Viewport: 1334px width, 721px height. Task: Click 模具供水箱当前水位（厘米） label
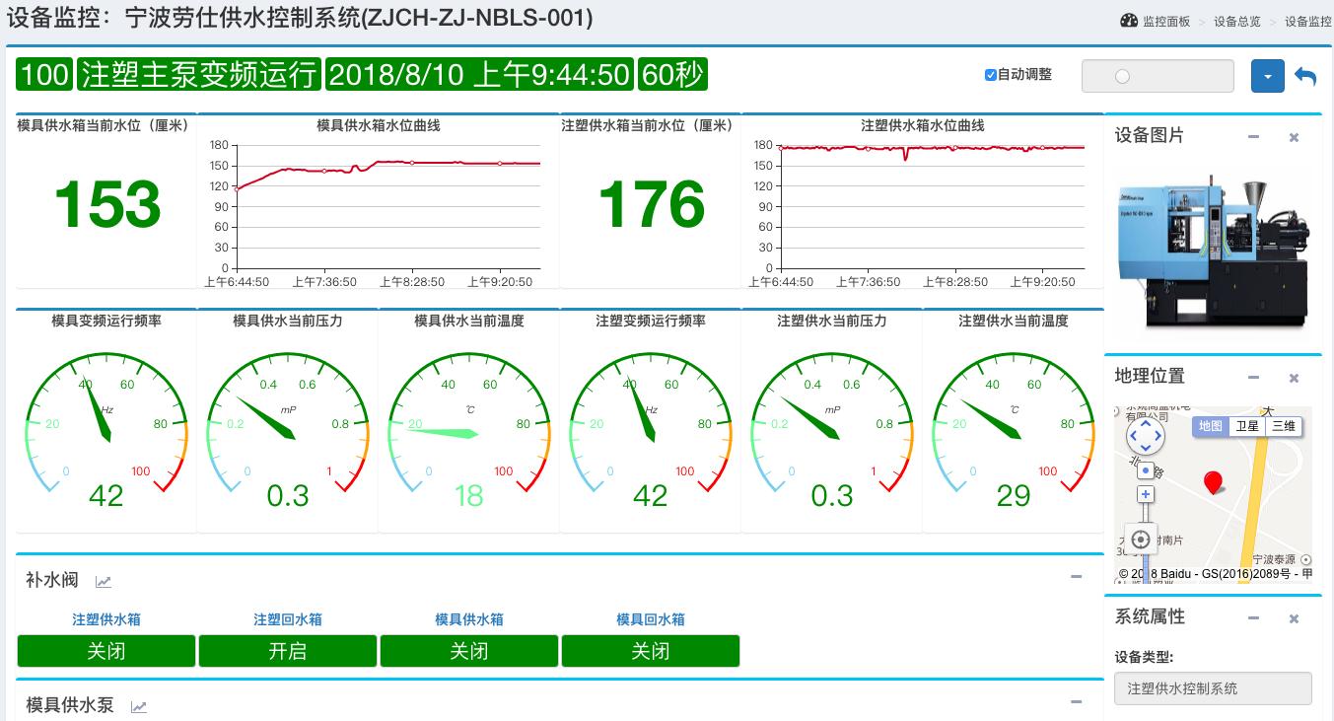click(x=104, y=125)
